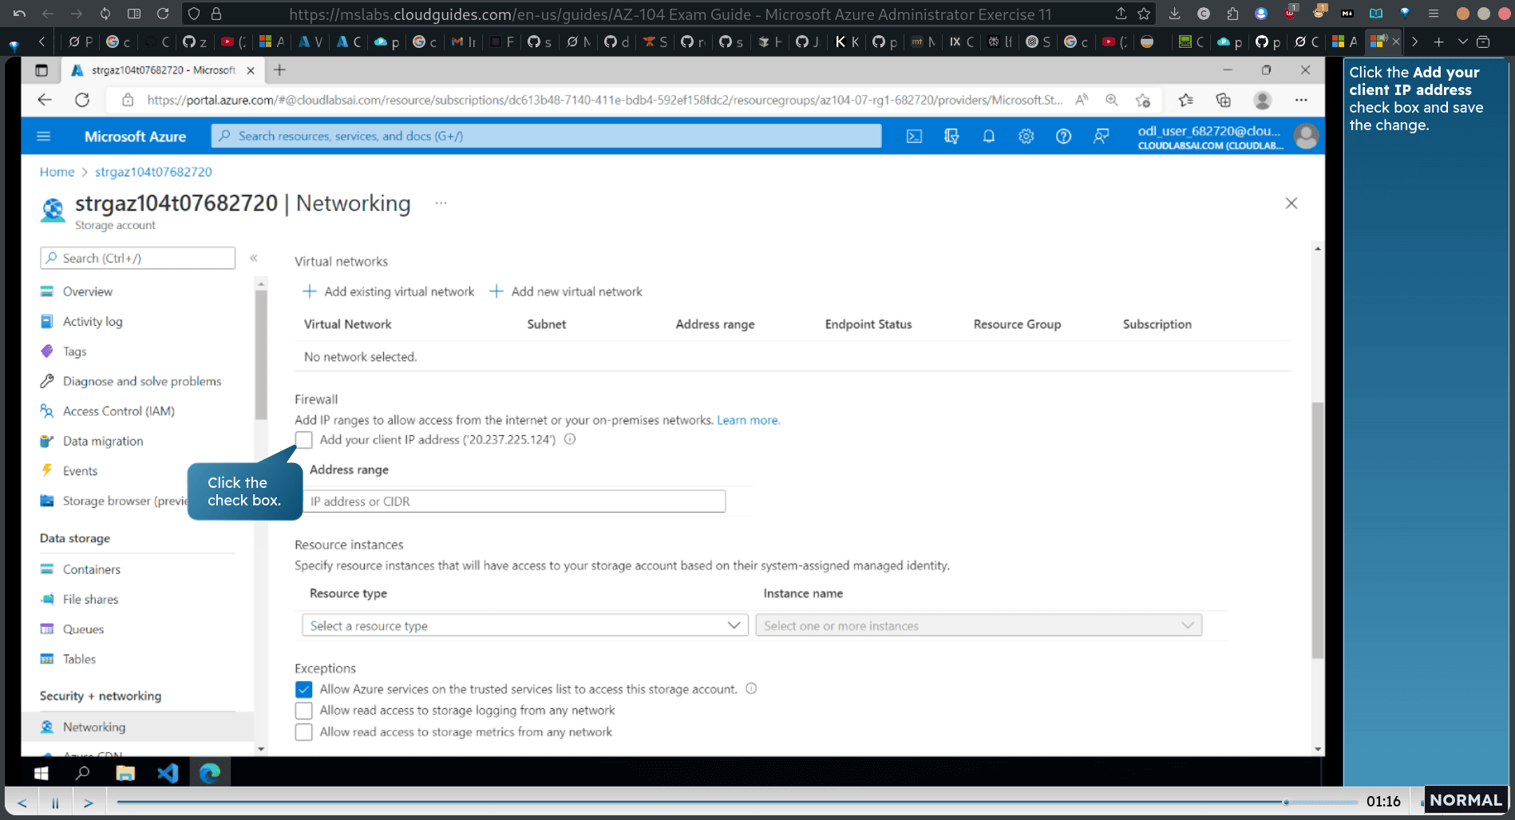The height and width of the screenshot is (820, 1515).
Task: Open Cloud Shell icon in Azure header
Action: coord(914,137)
